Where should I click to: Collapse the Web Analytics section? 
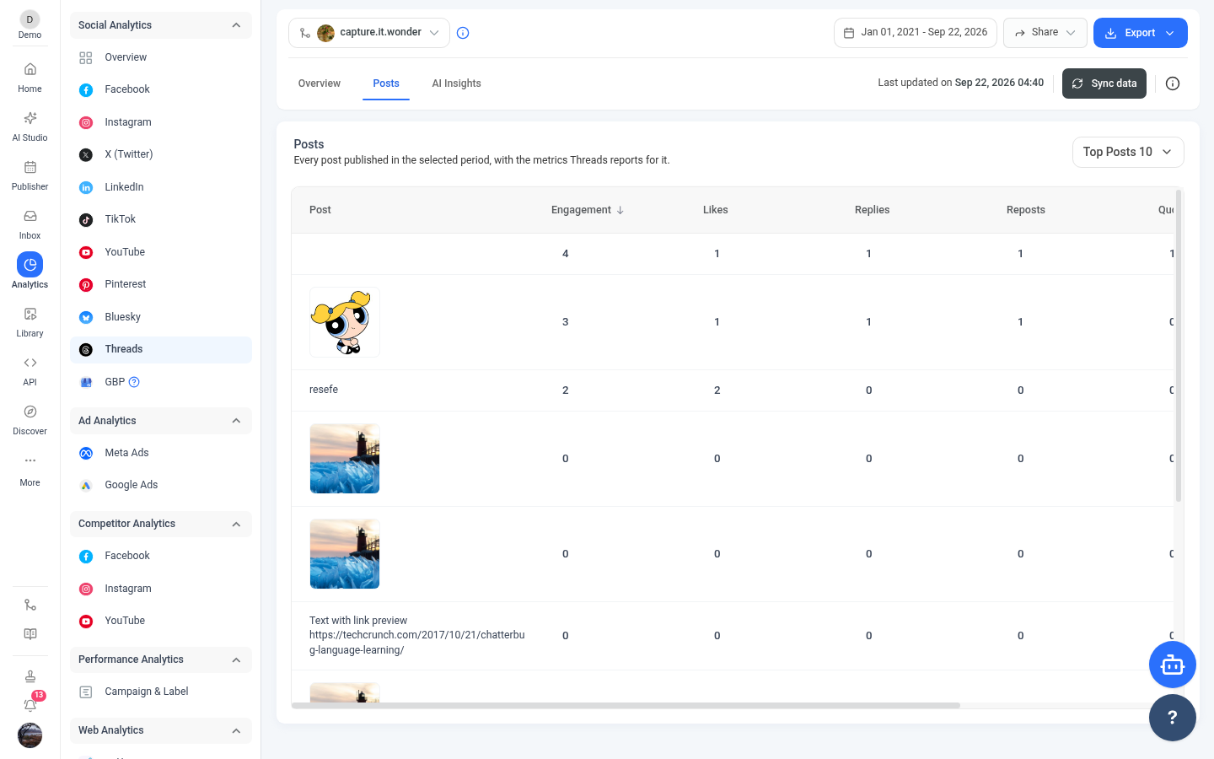pyautogui.click(x=236, y=731)
